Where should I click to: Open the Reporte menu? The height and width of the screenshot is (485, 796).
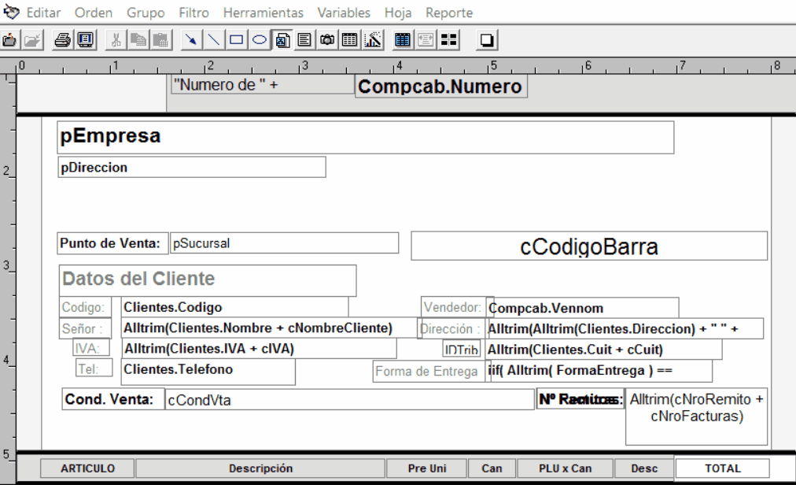[x=449, y=13]
